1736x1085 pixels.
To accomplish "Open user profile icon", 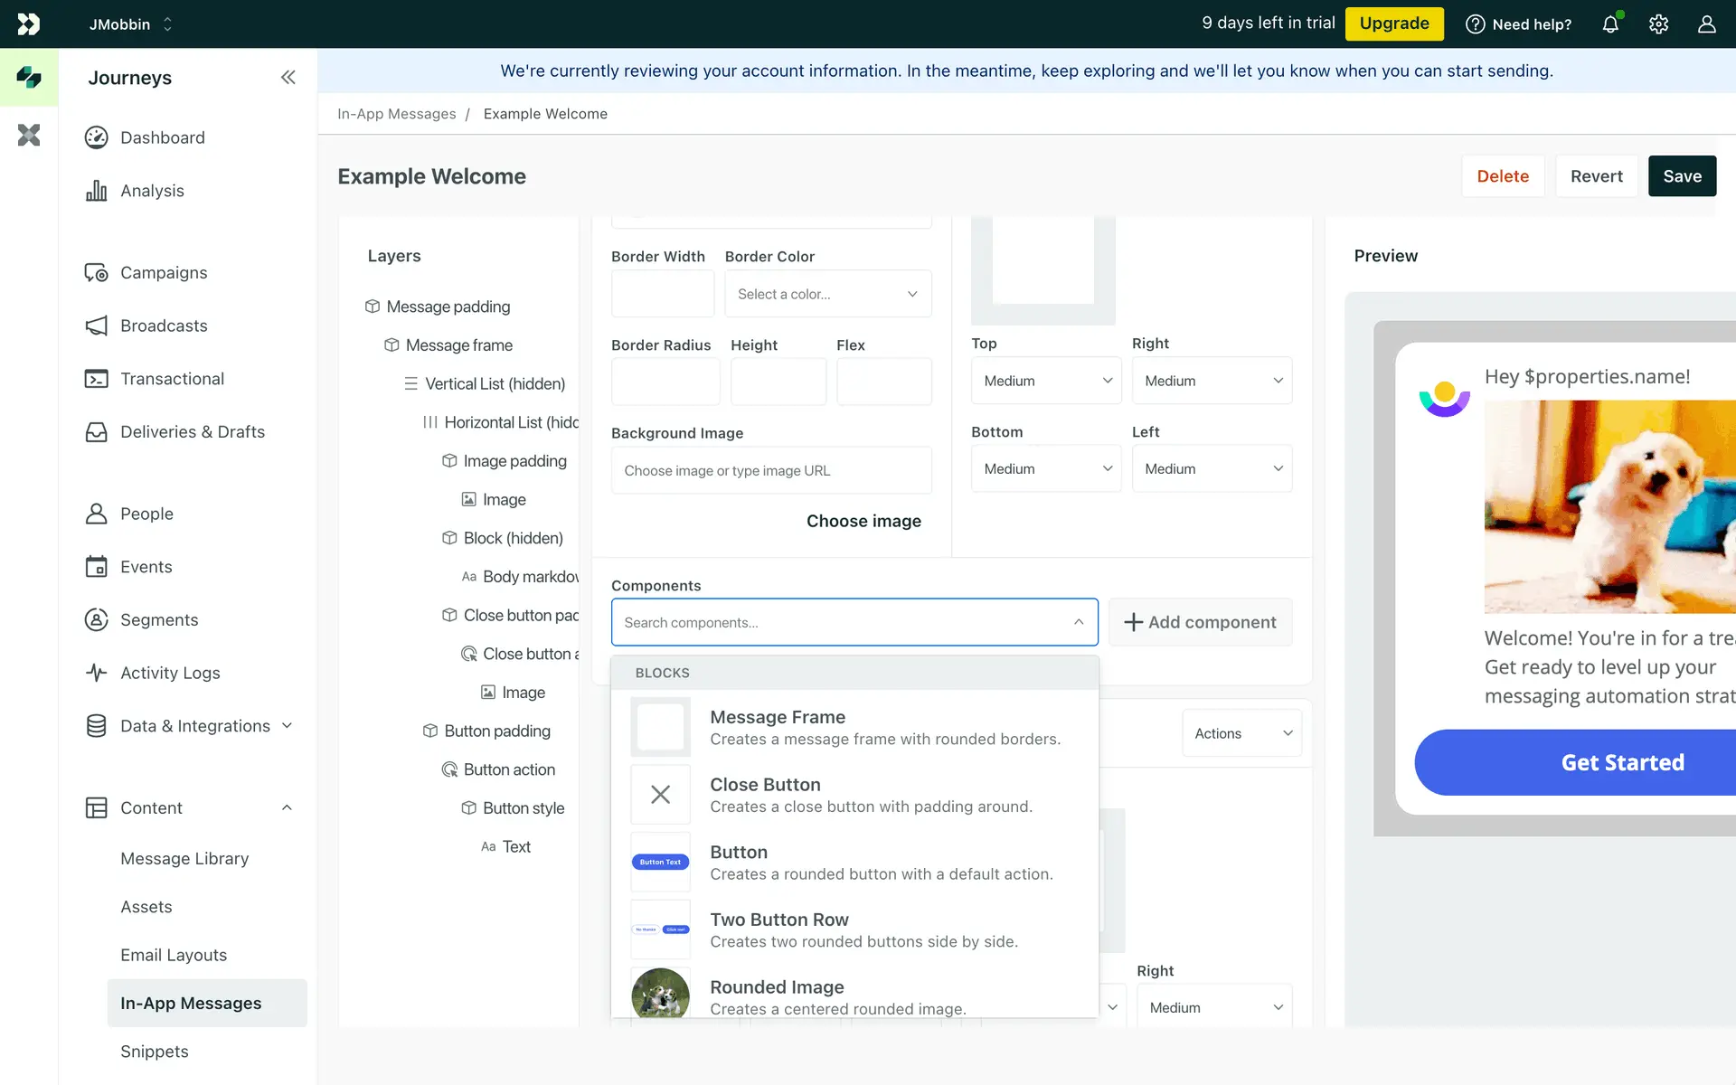I will click(x=1706, y=24).
